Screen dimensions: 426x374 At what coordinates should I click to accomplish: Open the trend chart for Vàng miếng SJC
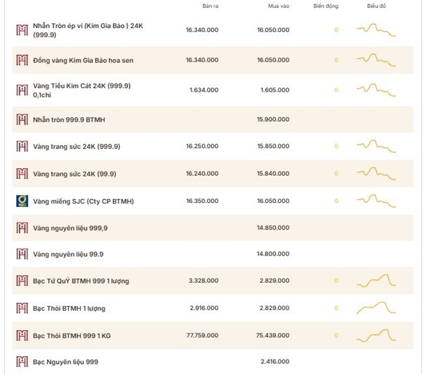tap(376, 201)
